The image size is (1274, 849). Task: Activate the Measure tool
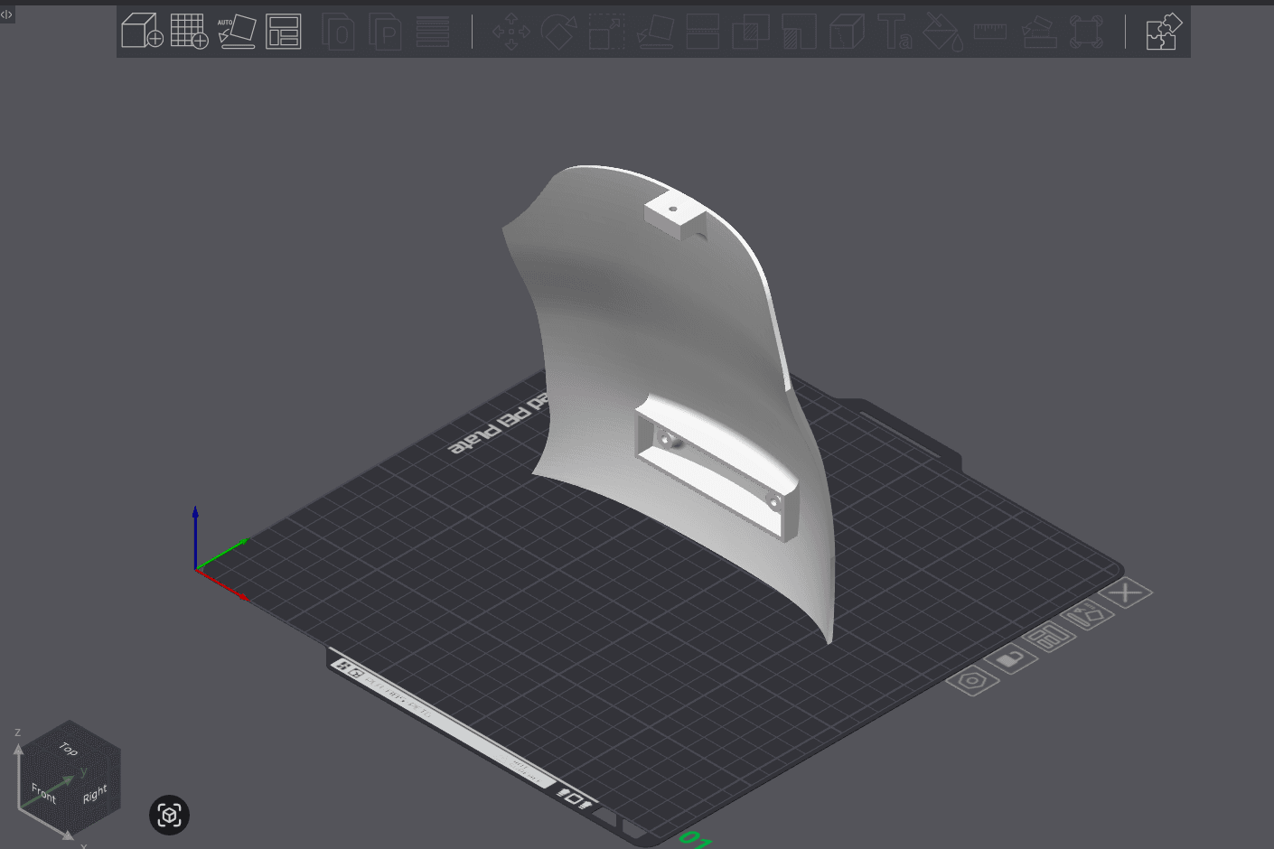click(x=990, y=32)
